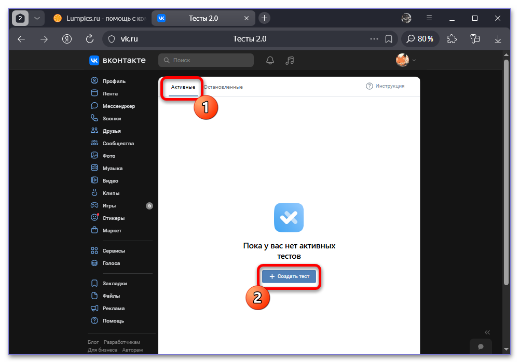The image size is (519, 363).
Task: Open the Реклама megaphone icon
Action: coord(94,308)
